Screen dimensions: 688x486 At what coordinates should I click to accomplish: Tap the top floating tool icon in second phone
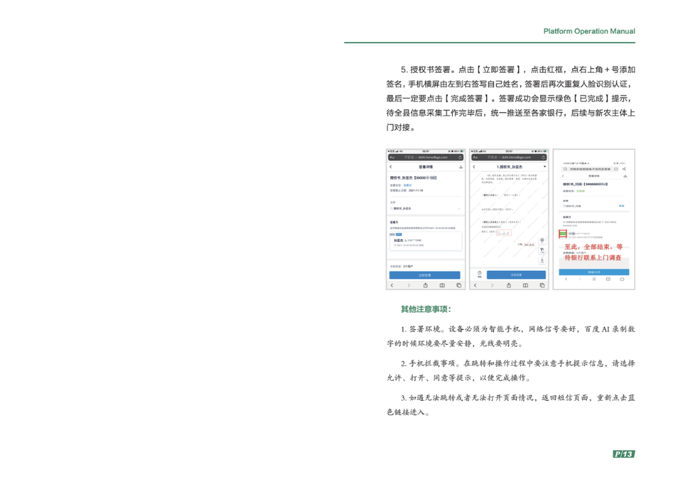click(x=542, y=240)
